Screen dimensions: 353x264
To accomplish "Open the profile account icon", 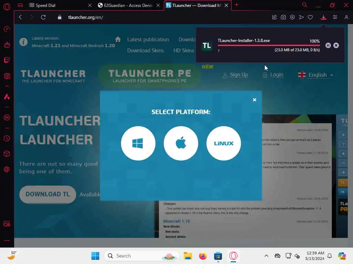I will click(346, 17).
